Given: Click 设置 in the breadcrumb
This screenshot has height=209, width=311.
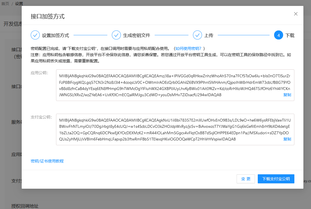Looking at the screenshot, I should (x=19, y=4).
